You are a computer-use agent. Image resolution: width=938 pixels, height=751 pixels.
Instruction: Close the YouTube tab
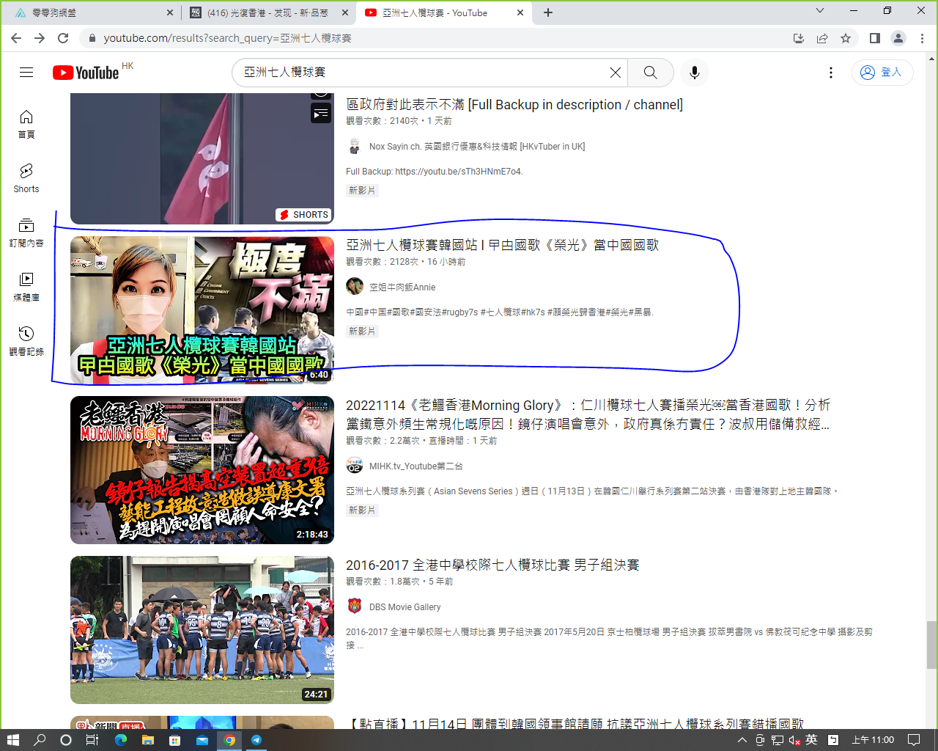[x=520, y=13]
